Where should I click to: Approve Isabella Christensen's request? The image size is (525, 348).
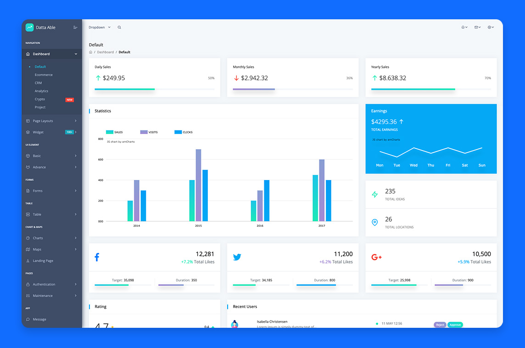455,325
